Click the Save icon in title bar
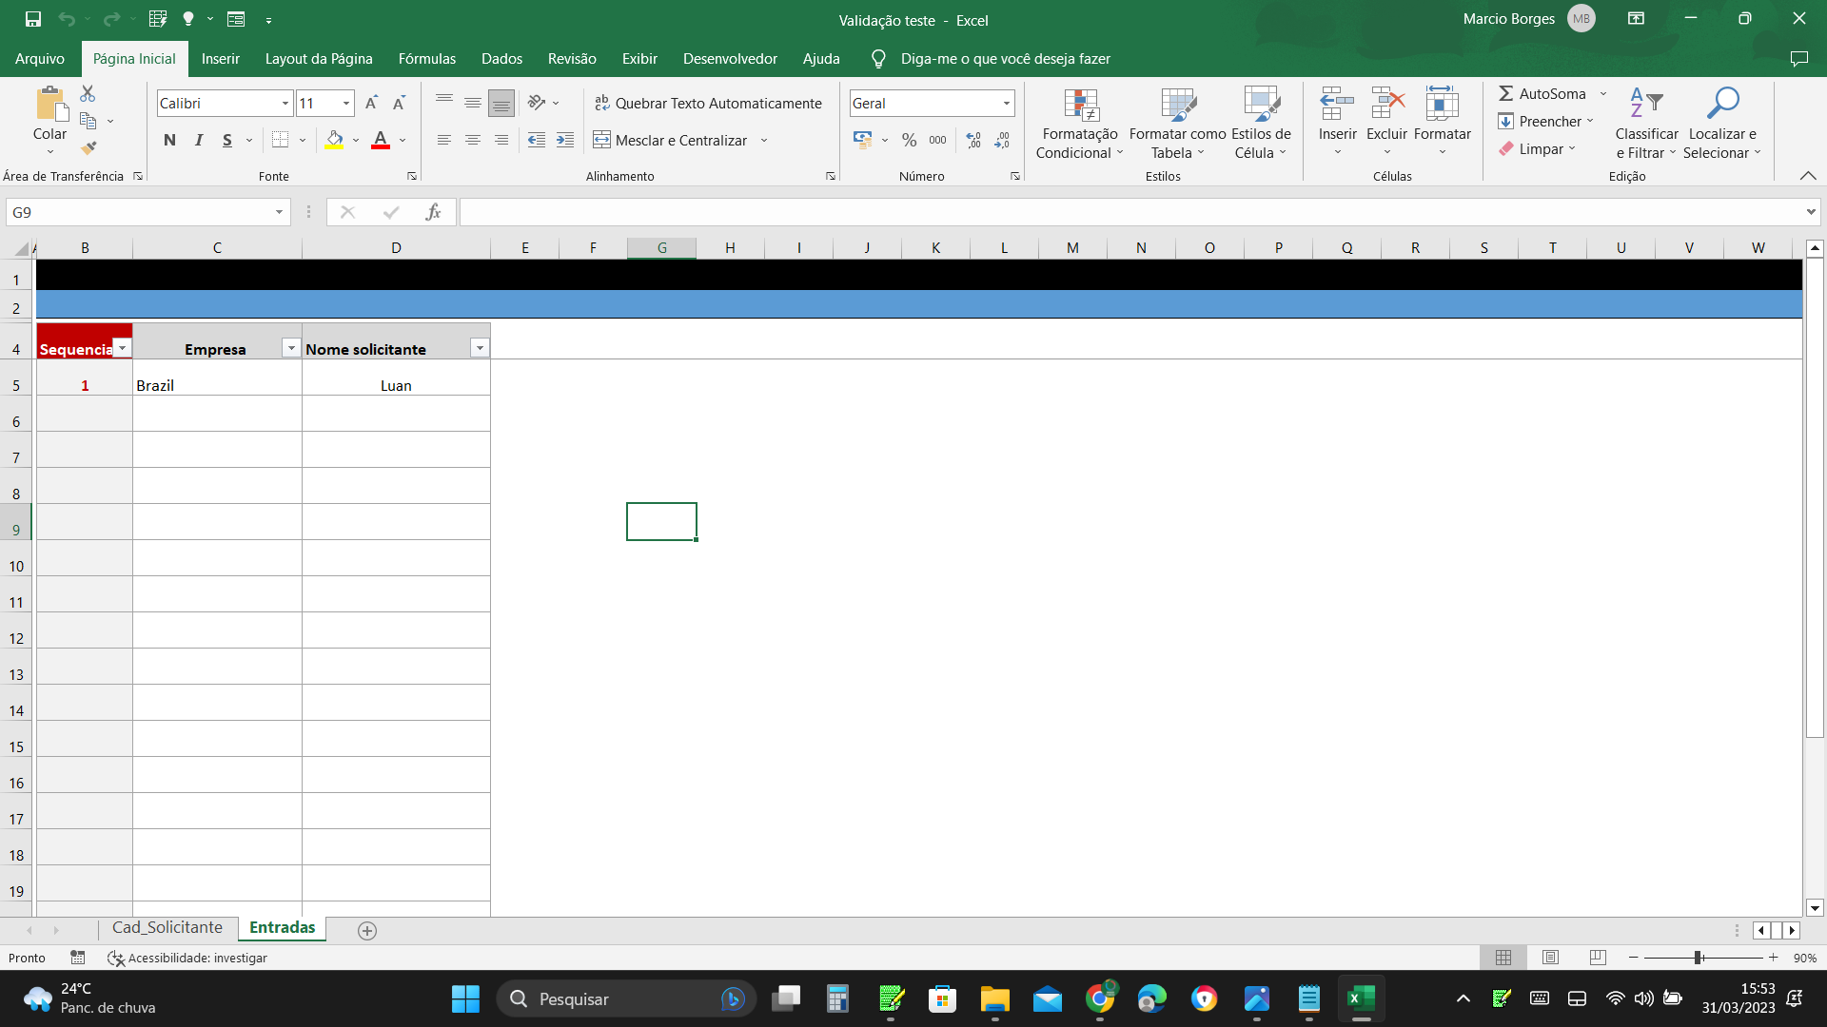 pos(33,19)
